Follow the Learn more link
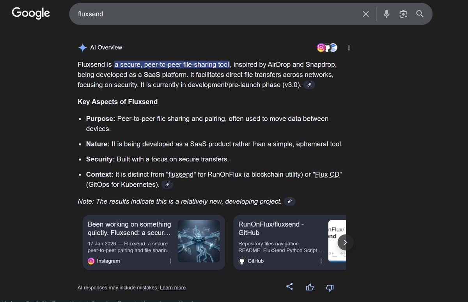Viewport: 468px width, 302px height. click(172, 288)
